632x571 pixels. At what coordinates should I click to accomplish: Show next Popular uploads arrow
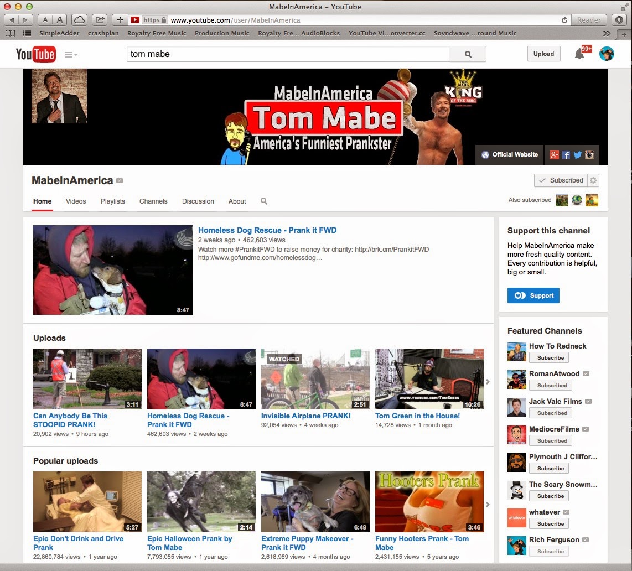488,505
